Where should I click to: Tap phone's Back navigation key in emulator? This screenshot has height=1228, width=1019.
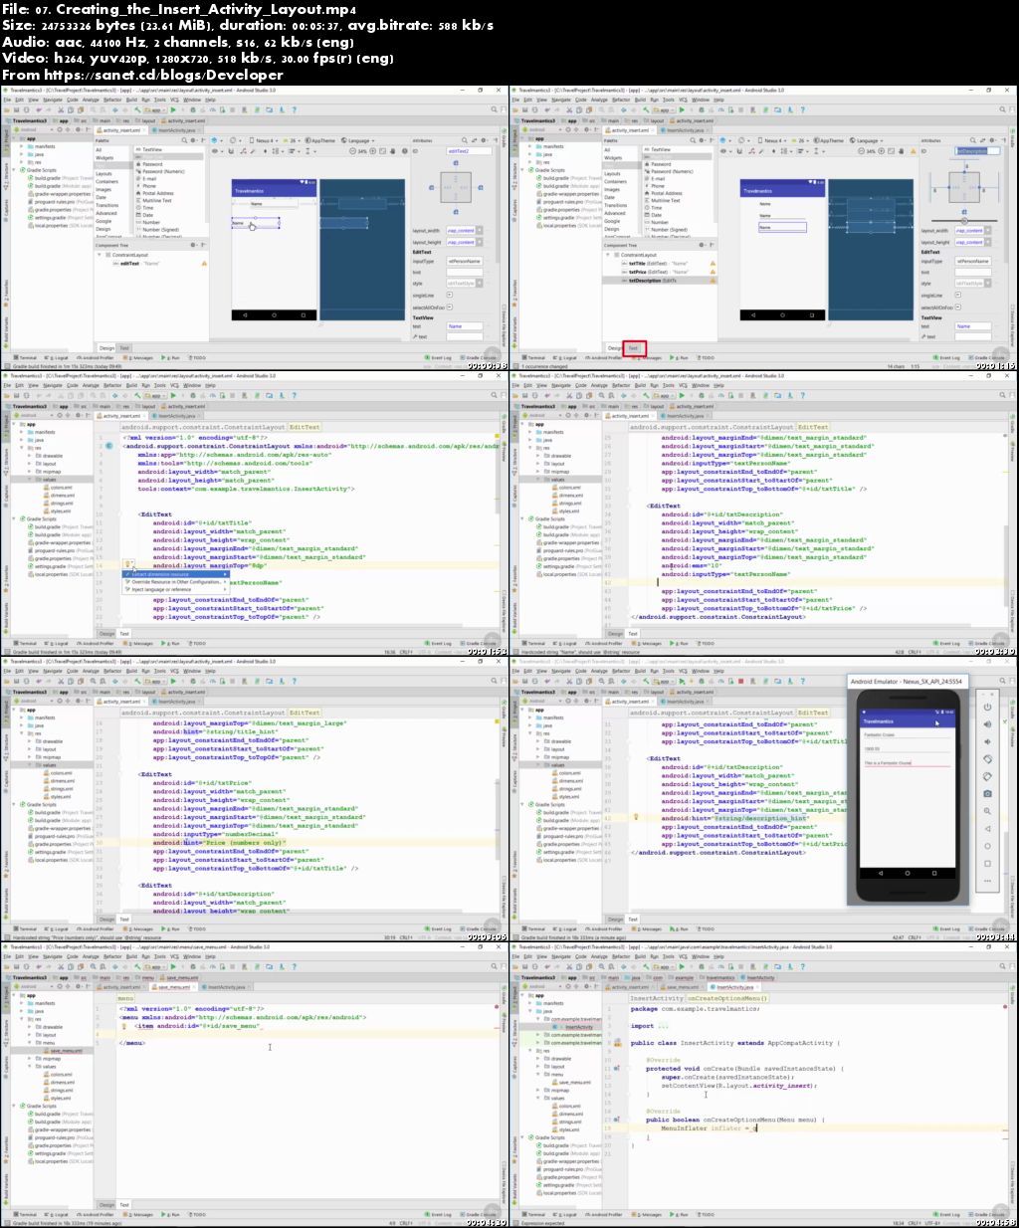[881, 873]
